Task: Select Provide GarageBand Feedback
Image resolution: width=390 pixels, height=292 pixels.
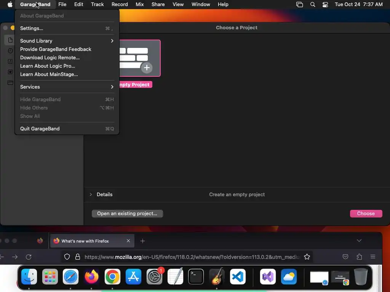Action: point(67,49)
